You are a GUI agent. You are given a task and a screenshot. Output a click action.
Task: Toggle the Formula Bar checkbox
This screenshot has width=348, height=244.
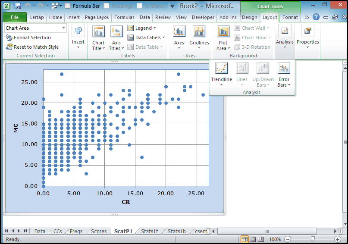click(68, 6)
